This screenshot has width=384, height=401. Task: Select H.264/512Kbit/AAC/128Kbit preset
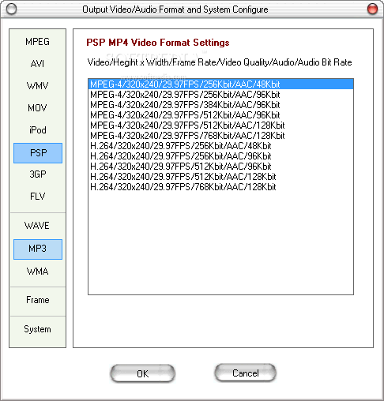pos(220,177)
